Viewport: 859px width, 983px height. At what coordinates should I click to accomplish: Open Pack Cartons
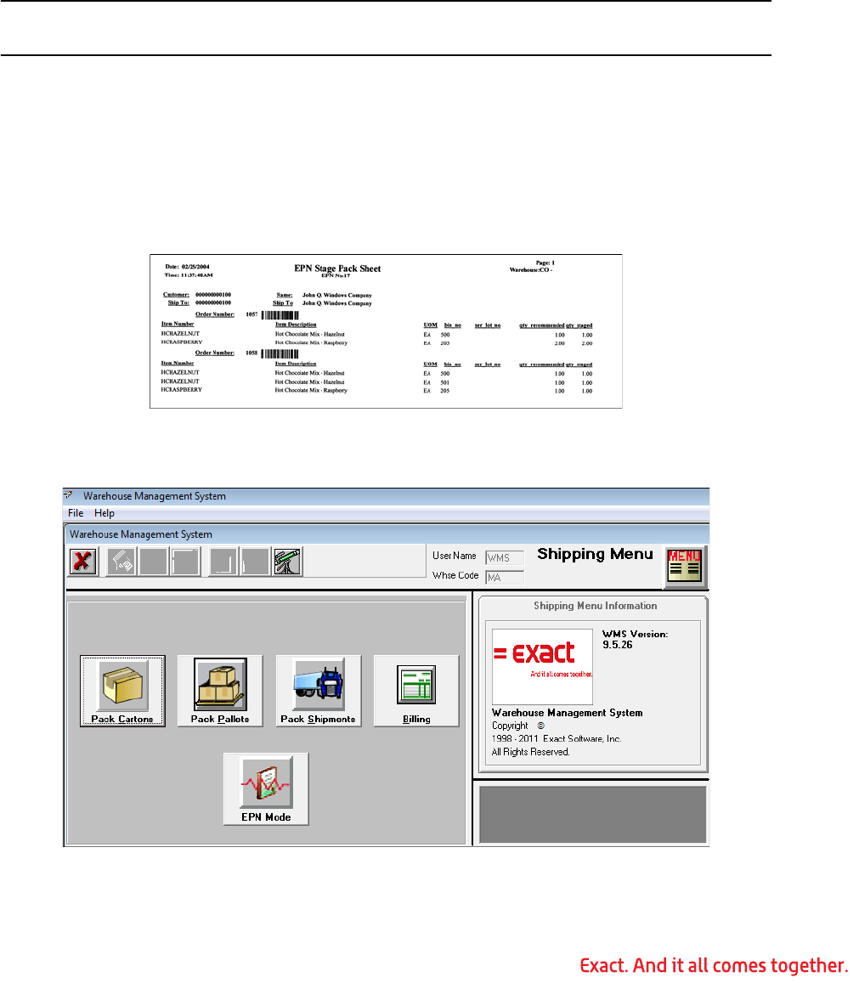(122, 691)
